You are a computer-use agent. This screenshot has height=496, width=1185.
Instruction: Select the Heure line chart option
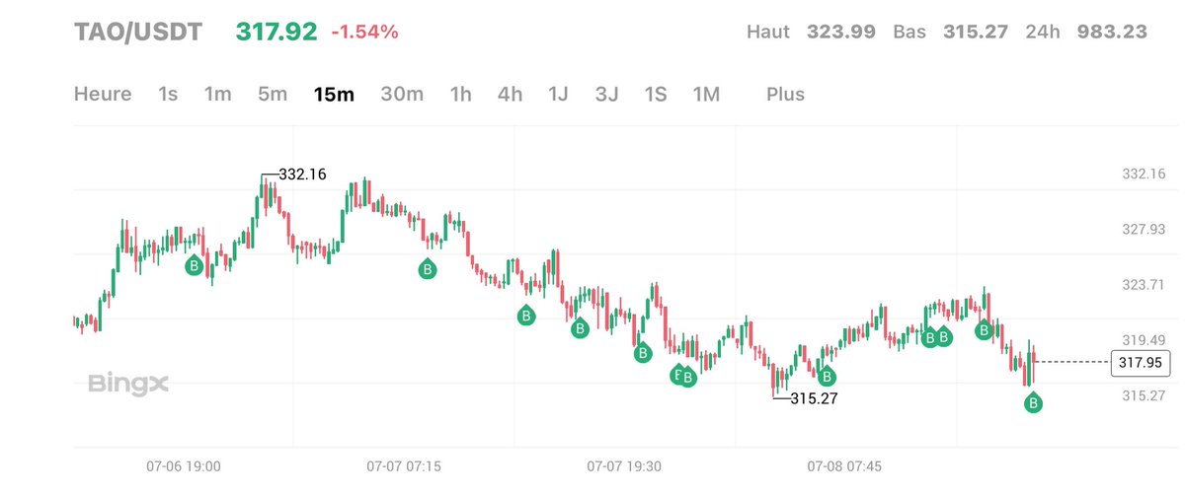pos(103,94)
